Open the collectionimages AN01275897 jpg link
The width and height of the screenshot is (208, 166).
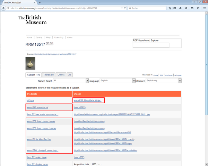tap(112, 114)
